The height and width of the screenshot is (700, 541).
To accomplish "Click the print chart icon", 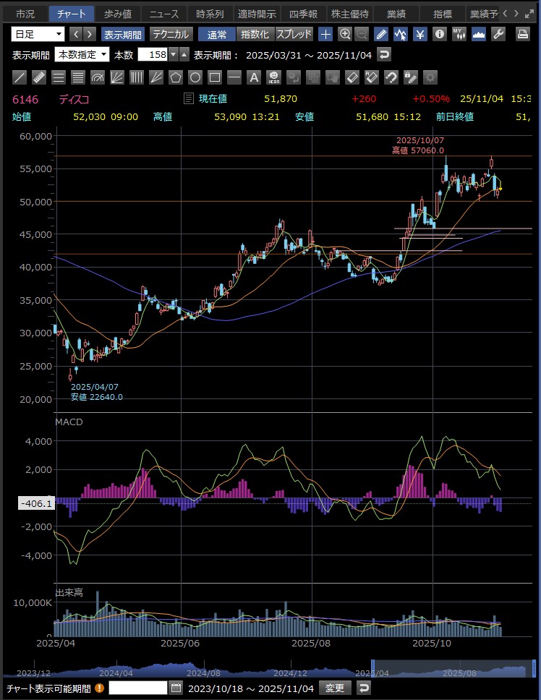I will click(x=522, y=34).
